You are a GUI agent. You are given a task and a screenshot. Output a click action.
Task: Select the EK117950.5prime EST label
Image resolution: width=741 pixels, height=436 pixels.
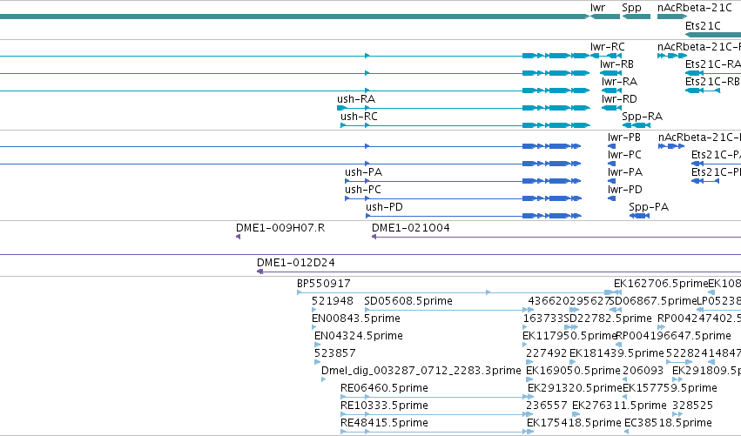click(570, 336)
